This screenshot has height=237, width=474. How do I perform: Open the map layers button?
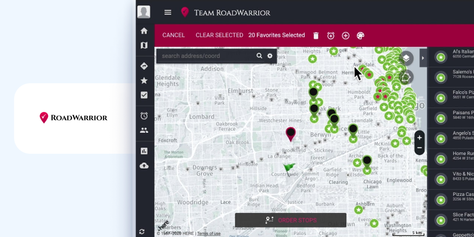[406, 58]
